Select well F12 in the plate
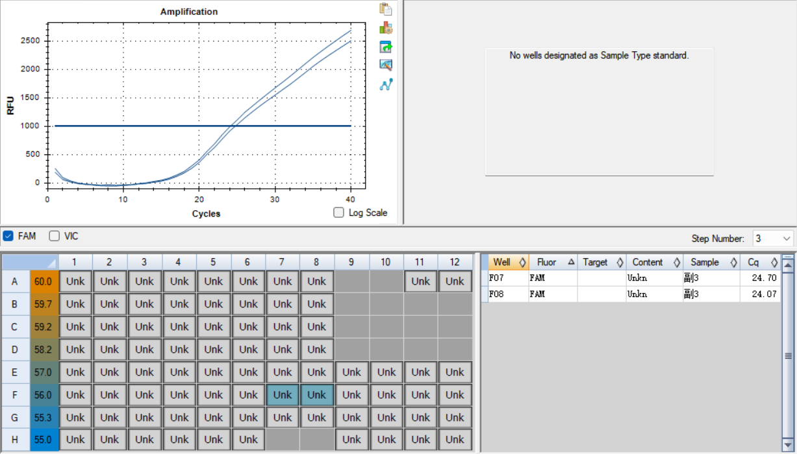Viewport: 797px width, 454px height. (x=455, y=395)
